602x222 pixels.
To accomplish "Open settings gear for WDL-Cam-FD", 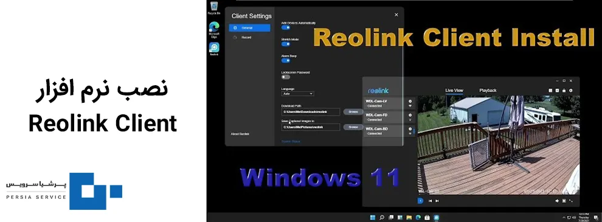I will 410,115.
